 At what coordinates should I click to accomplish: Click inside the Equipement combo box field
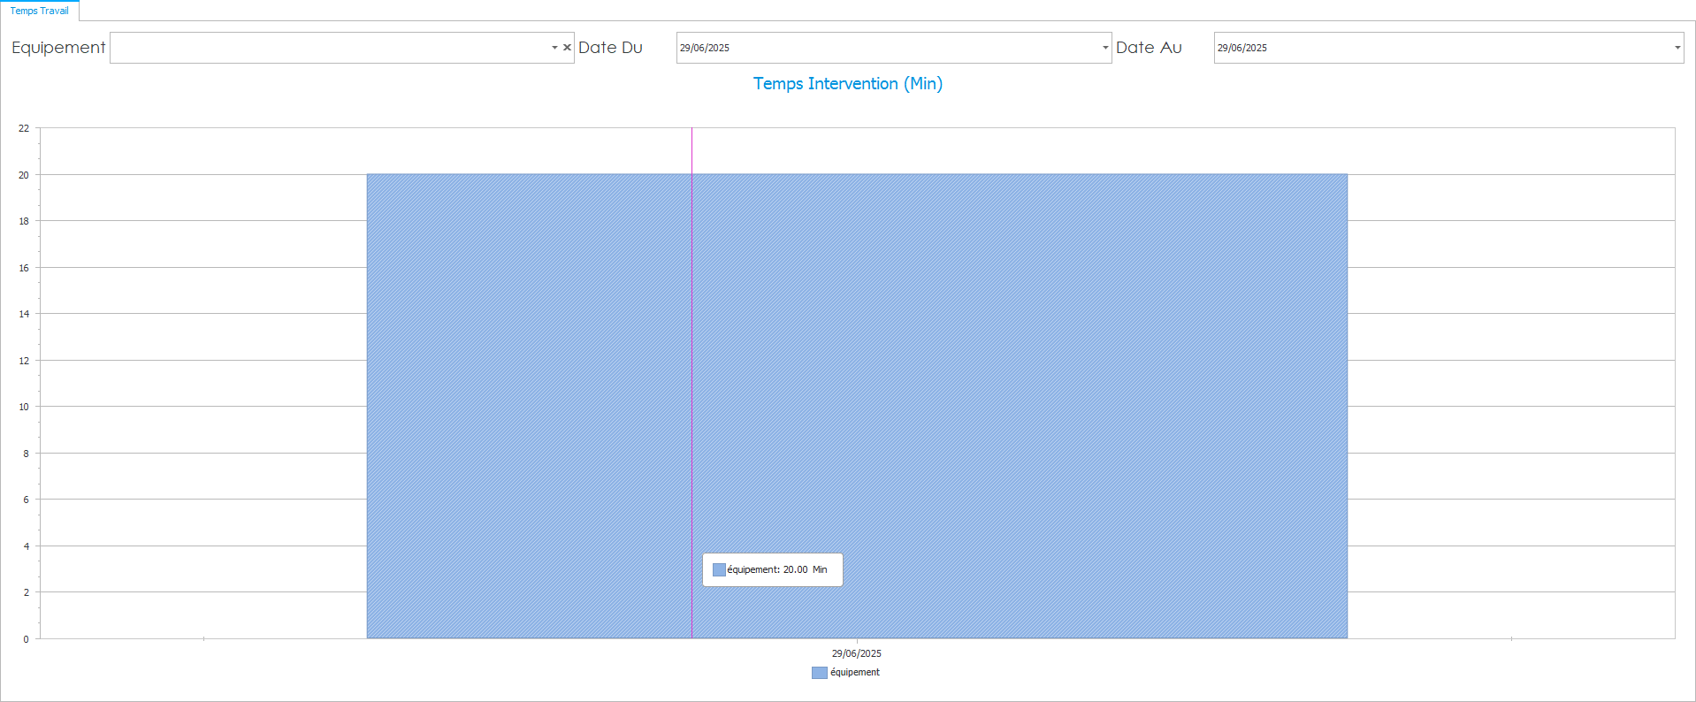click(x=327, y=48)
